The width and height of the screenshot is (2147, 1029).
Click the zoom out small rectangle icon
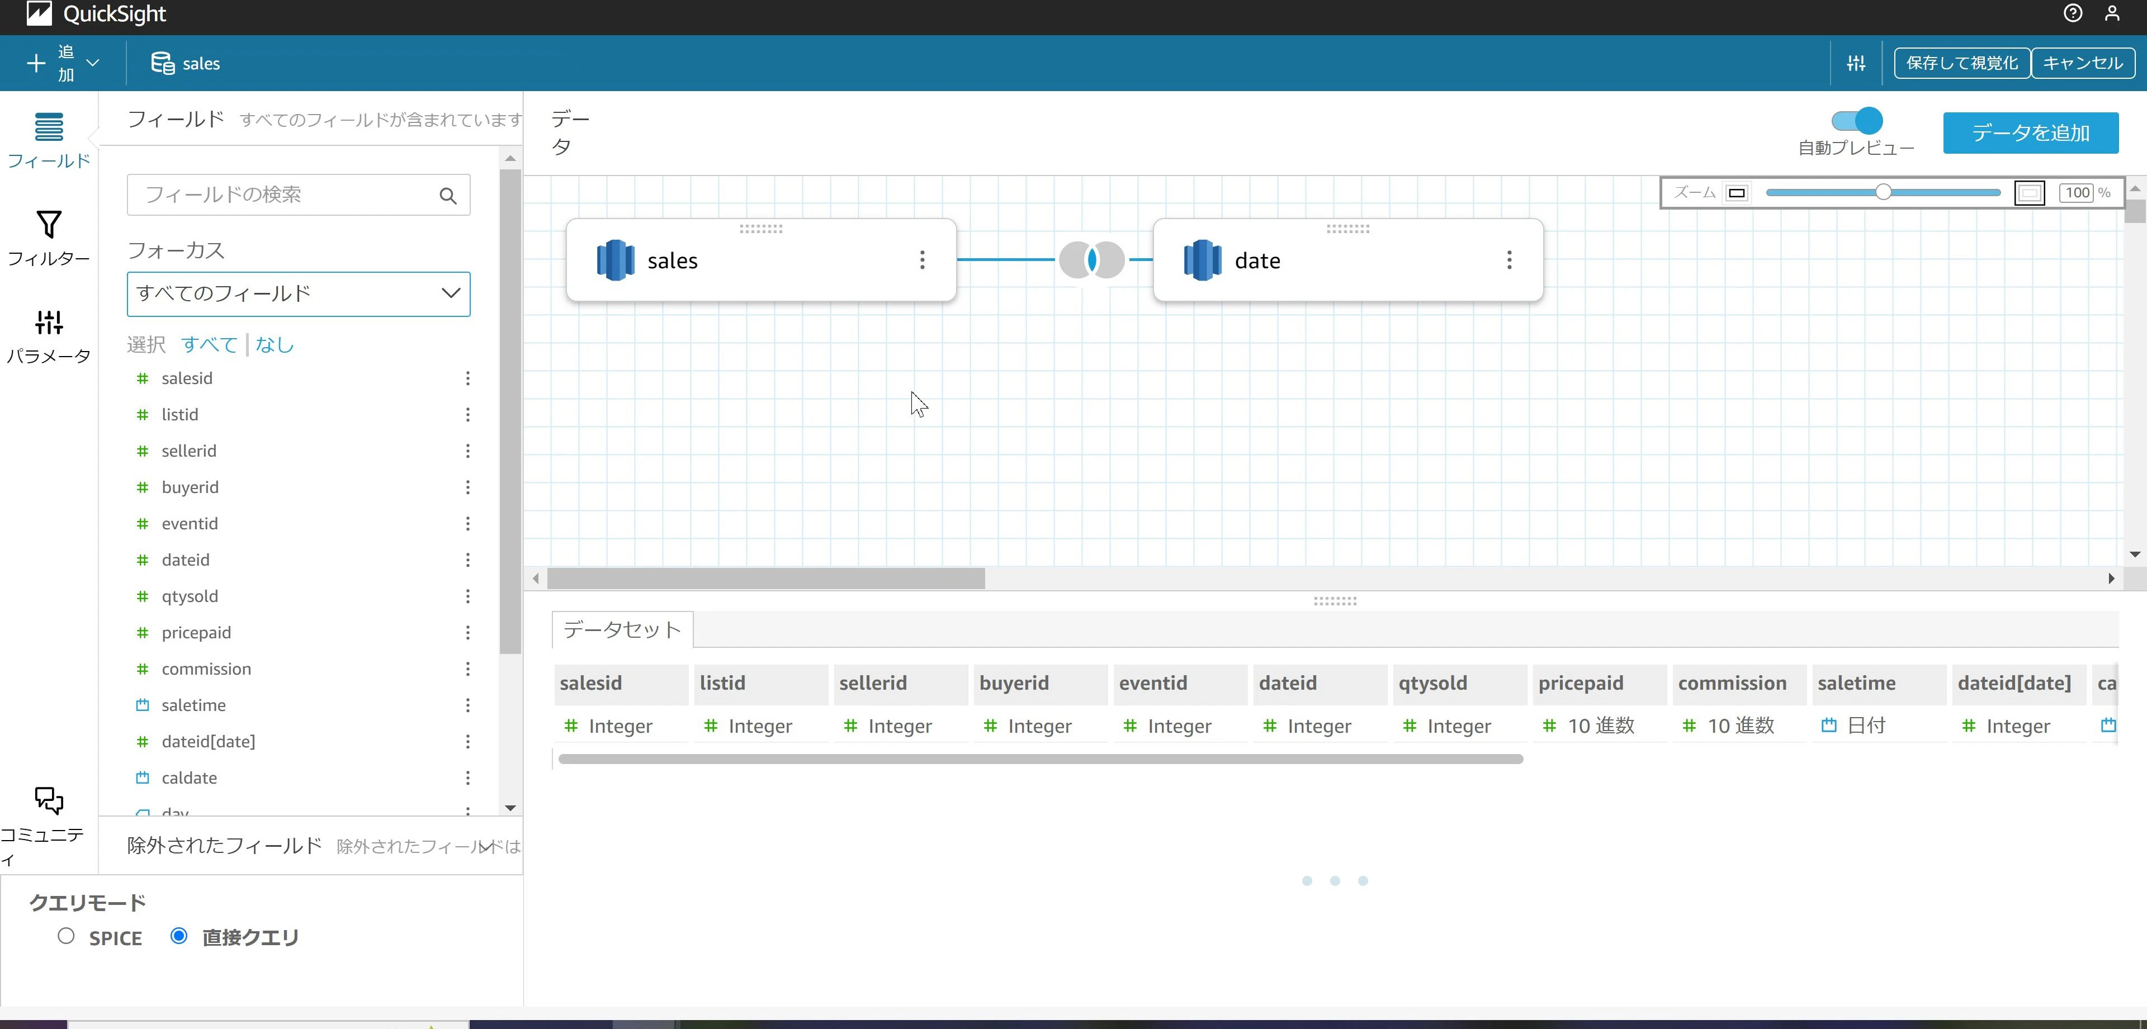(1737, 193)
